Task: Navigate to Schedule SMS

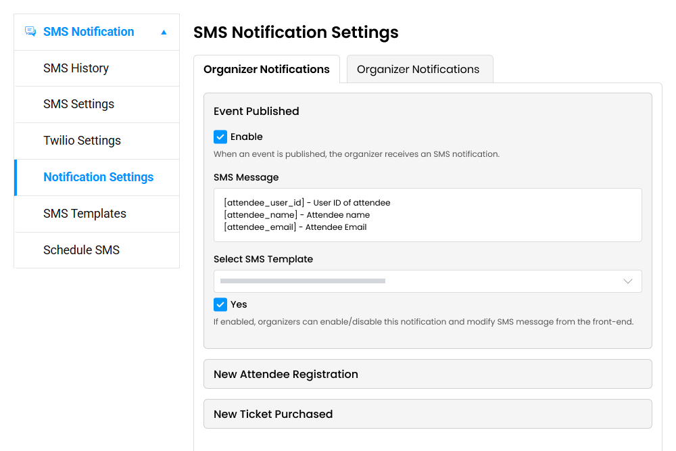Action: point(81,250)
